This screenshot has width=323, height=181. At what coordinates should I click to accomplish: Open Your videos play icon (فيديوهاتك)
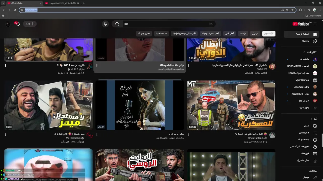[x=315, y=154]
